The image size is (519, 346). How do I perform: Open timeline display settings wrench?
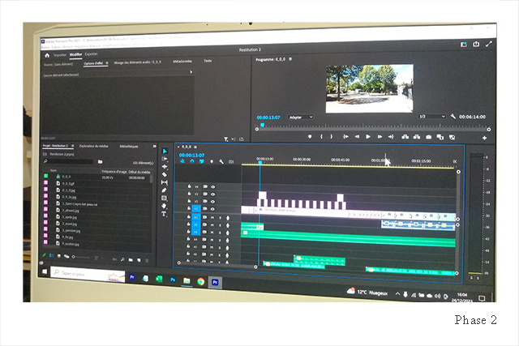(221, 161)
